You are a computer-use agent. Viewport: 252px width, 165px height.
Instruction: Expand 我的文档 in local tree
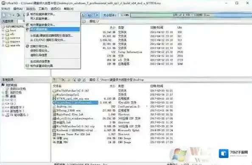pyautogui.click(x=3, y=92)
